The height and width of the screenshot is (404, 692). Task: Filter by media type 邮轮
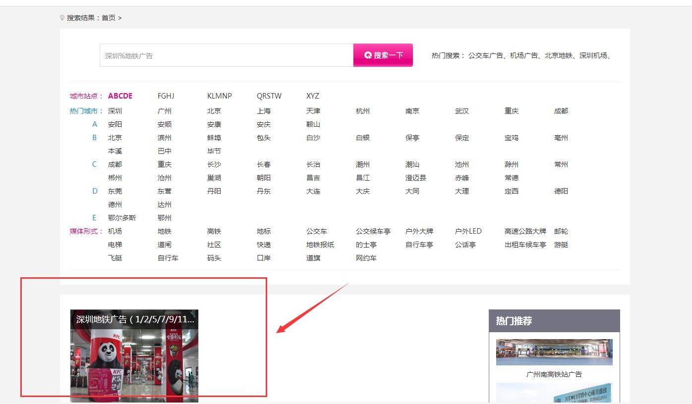[561, 231]
